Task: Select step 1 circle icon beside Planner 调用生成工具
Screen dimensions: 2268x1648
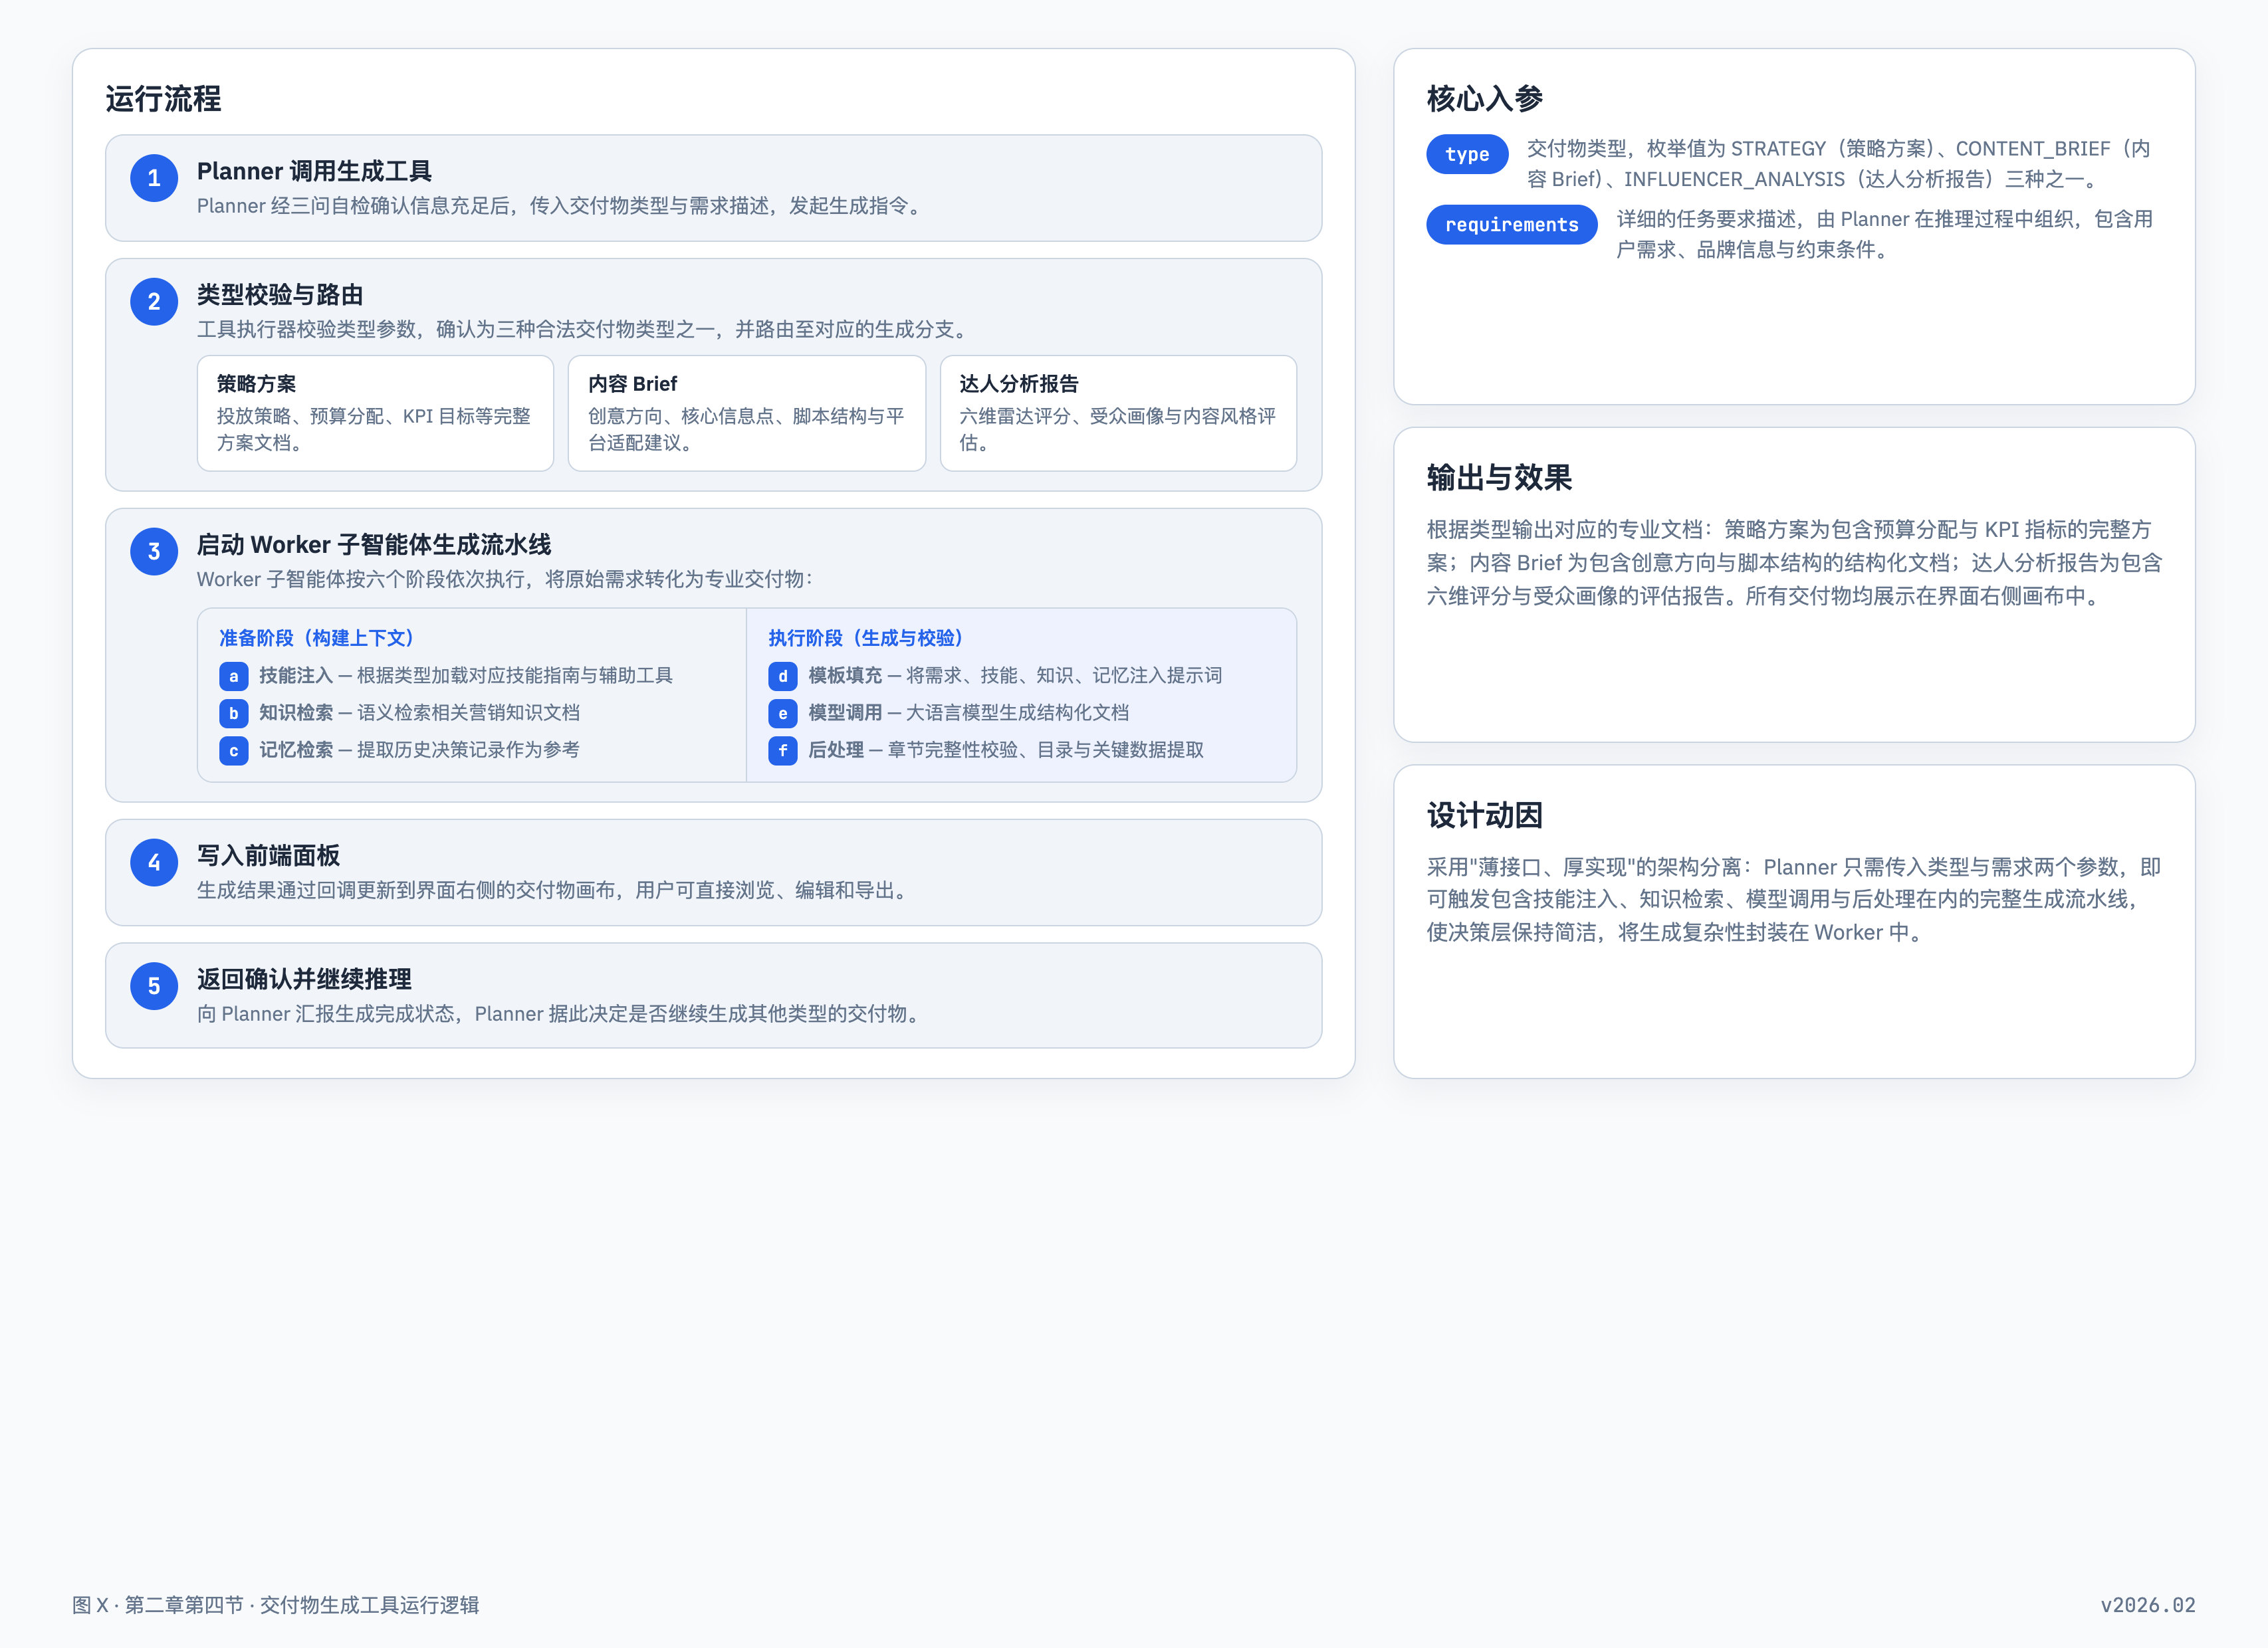Action: [154, 178]
